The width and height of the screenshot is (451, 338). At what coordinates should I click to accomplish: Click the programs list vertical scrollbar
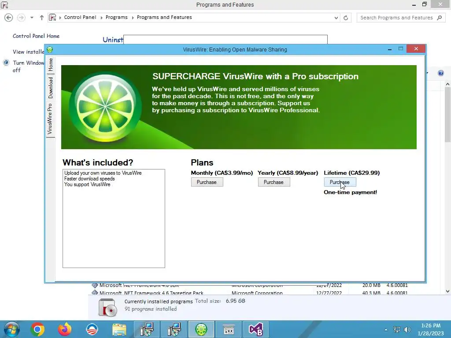[x=447, y=114]
